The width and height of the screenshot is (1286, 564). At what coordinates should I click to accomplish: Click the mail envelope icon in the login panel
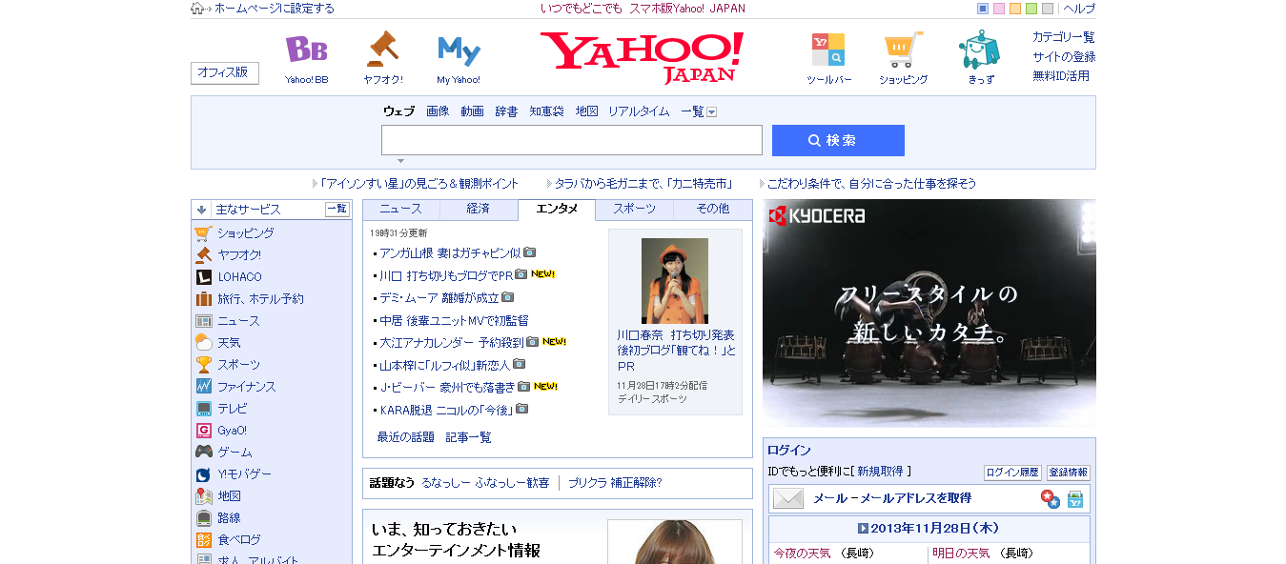[788, 498]
